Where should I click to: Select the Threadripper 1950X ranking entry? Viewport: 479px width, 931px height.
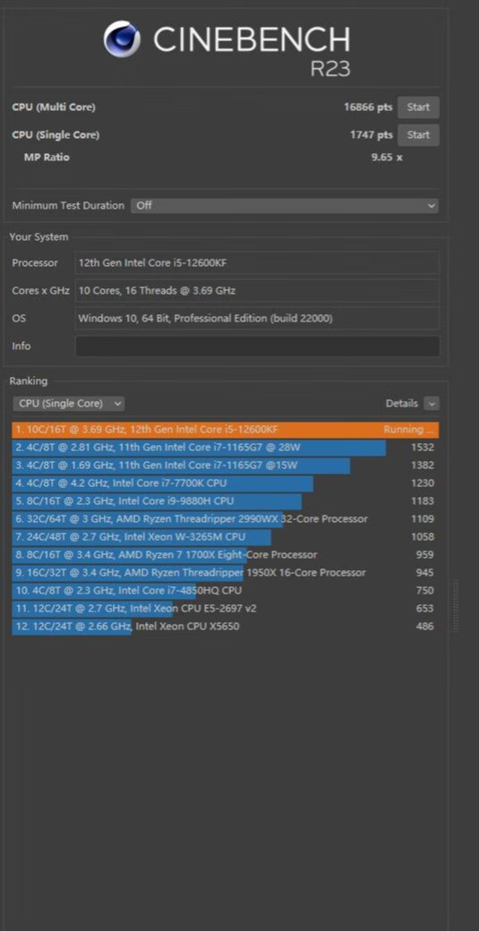point(226,572)
